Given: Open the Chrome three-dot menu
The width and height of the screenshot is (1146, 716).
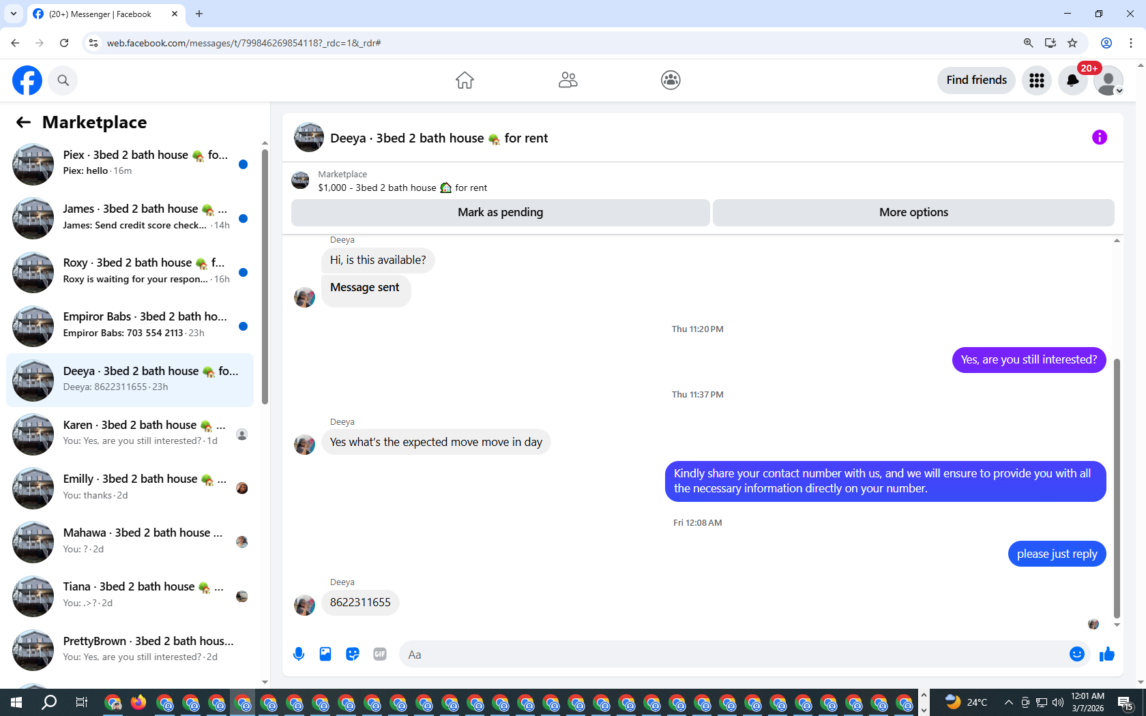Looking at the screenshot, I should point(1131,43).
